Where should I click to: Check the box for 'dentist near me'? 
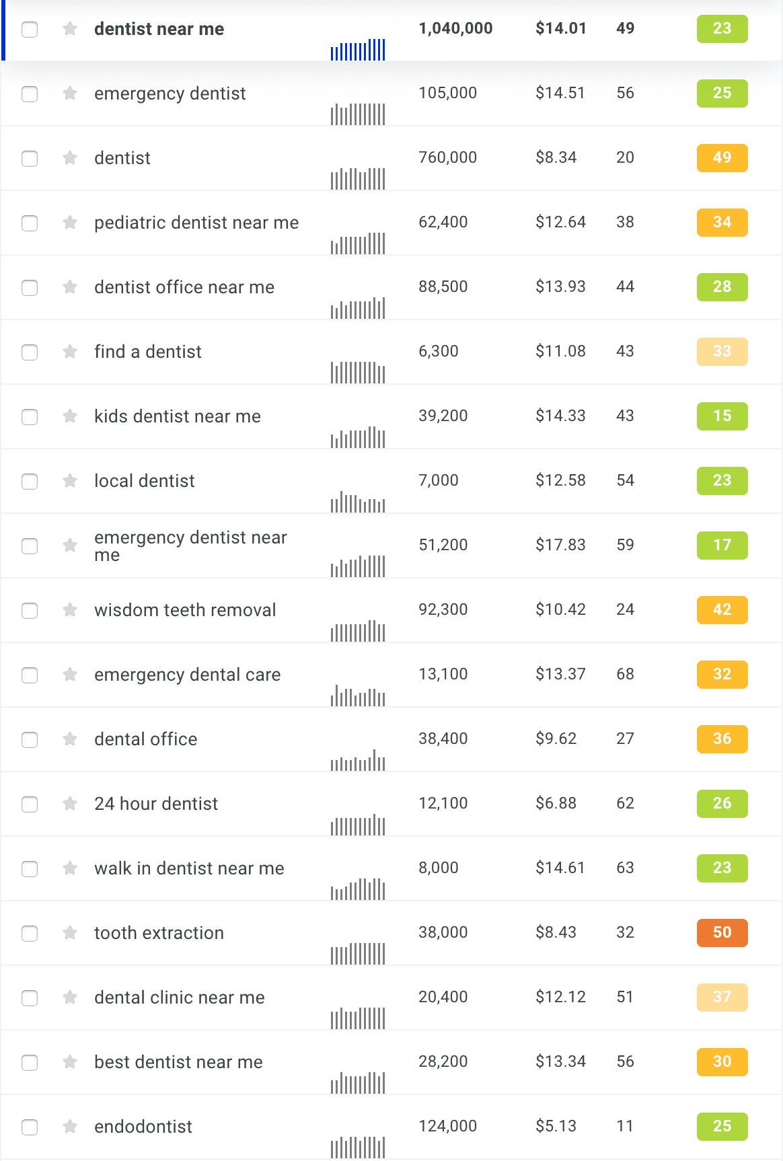[30, 30]
